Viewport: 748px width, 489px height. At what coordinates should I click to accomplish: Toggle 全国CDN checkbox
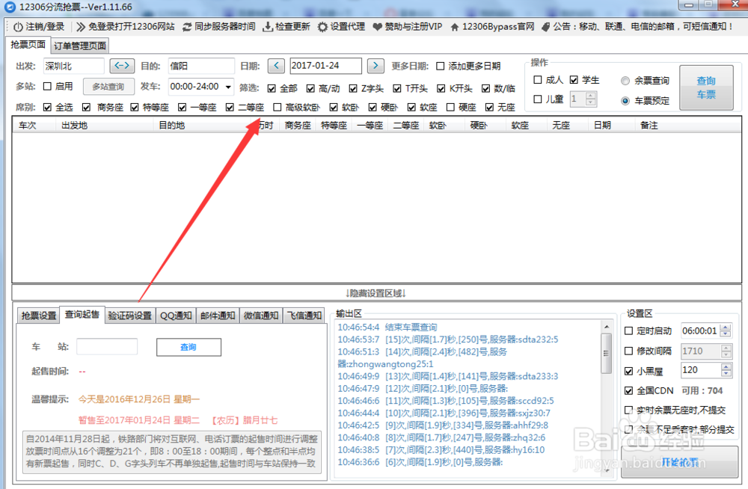pos(629,391)
